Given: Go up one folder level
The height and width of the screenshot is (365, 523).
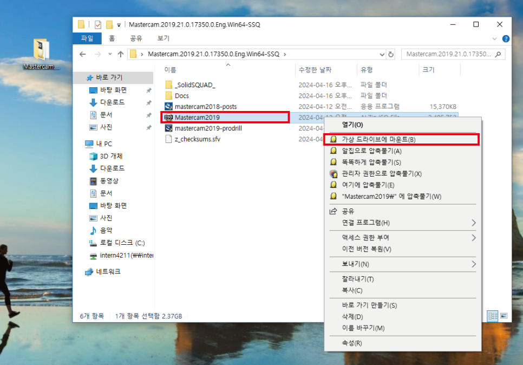Looking at the screenshot, I should pos(121,54).
